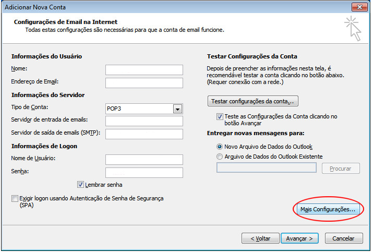Viewport: 373px width, 252px height.
Task: Click the Nome de Usuário field
Action: [144, 160]
